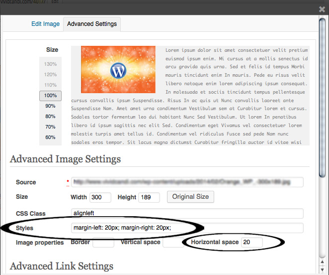This screenshot has width=329, height=275.
Task: Edit the Height field
Action: click(149, 197)
